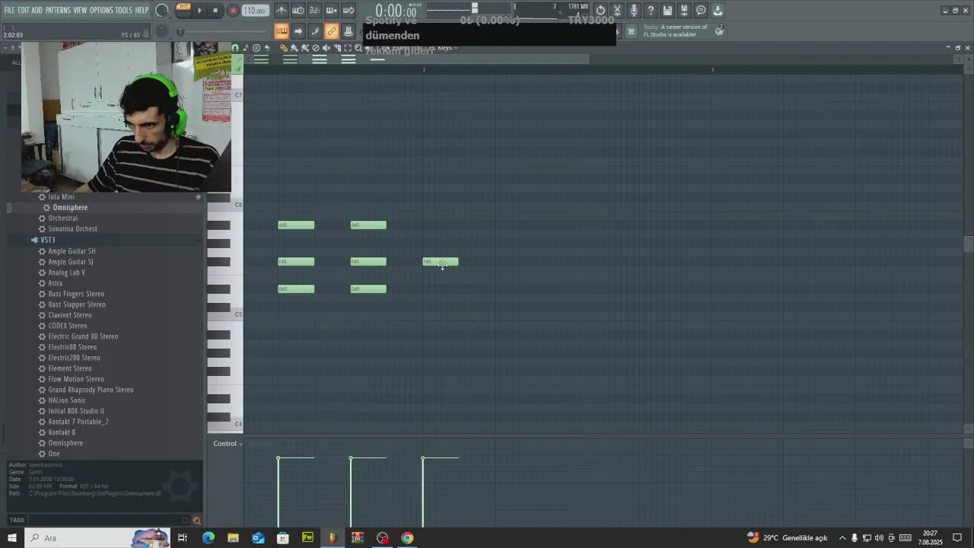974x548 pixels.
Task: Toggle the countdown before recording icon
Action: (x=315, y=11)
